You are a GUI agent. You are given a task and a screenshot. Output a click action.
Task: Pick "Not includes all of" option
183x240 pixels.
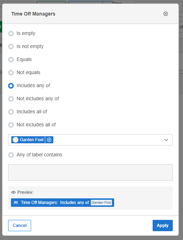[11, 125]
